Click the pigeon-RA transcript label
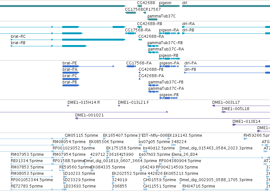This screenshot has height=191, width=270. tap(169, 30)
